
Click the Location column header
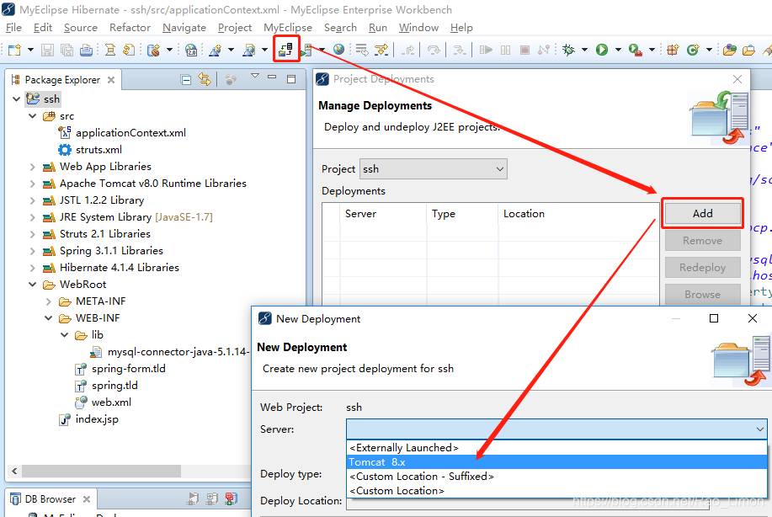[x=578, y=214]
